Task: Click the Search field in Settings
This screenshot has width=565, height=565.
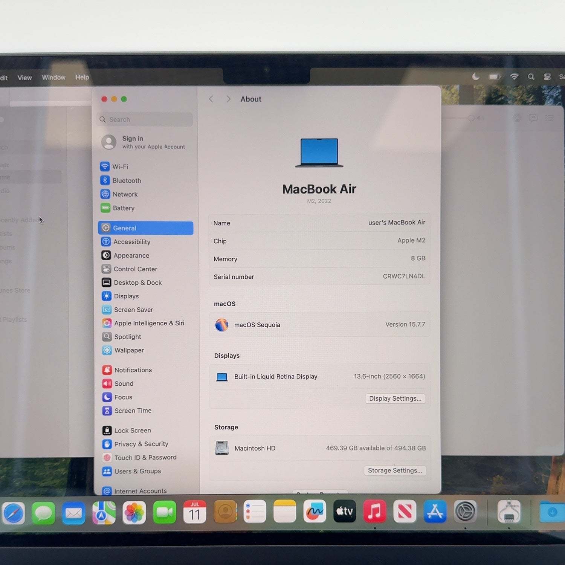Action: (x=145, y=119)
